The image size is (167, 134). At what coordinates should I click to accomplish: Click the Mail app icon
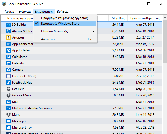(9, 102)
